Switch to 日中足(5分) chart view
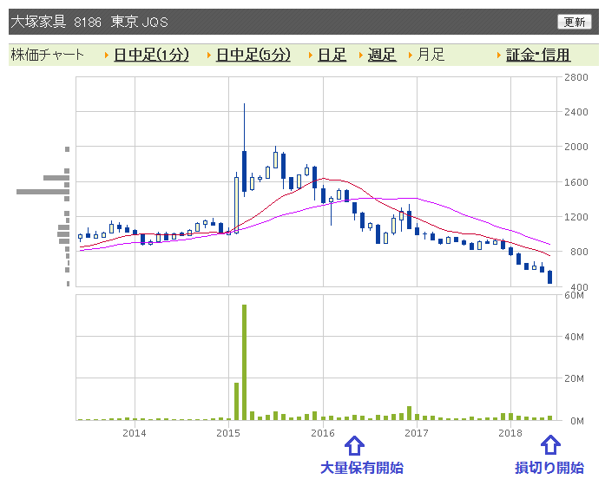 pyautogui.click(x=253, y=55)
